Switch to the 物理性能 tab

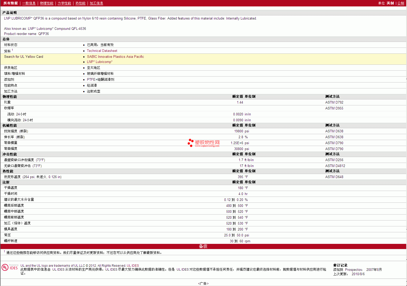pos(46,3)
